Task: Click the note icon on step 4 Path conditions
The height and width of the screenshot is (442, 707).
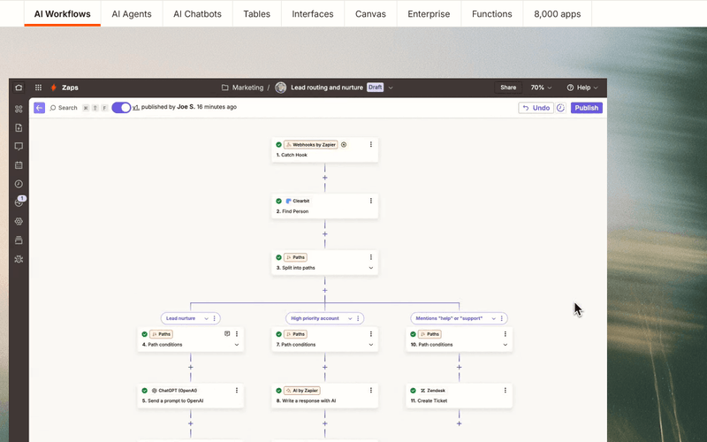Action: 227,334
